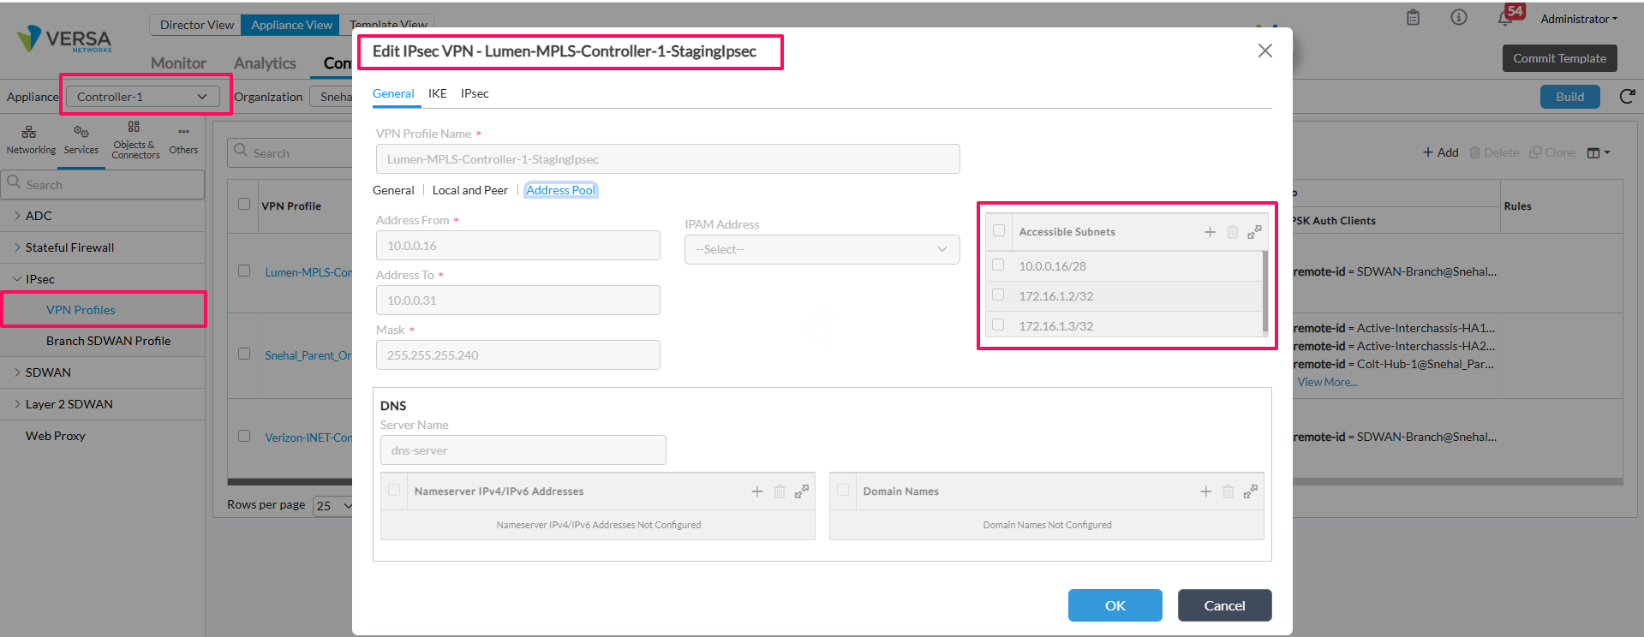The image size is (1644, 637).
Task: Check the Lumen-MPLS-Con profile row
Action: (244, 271)
